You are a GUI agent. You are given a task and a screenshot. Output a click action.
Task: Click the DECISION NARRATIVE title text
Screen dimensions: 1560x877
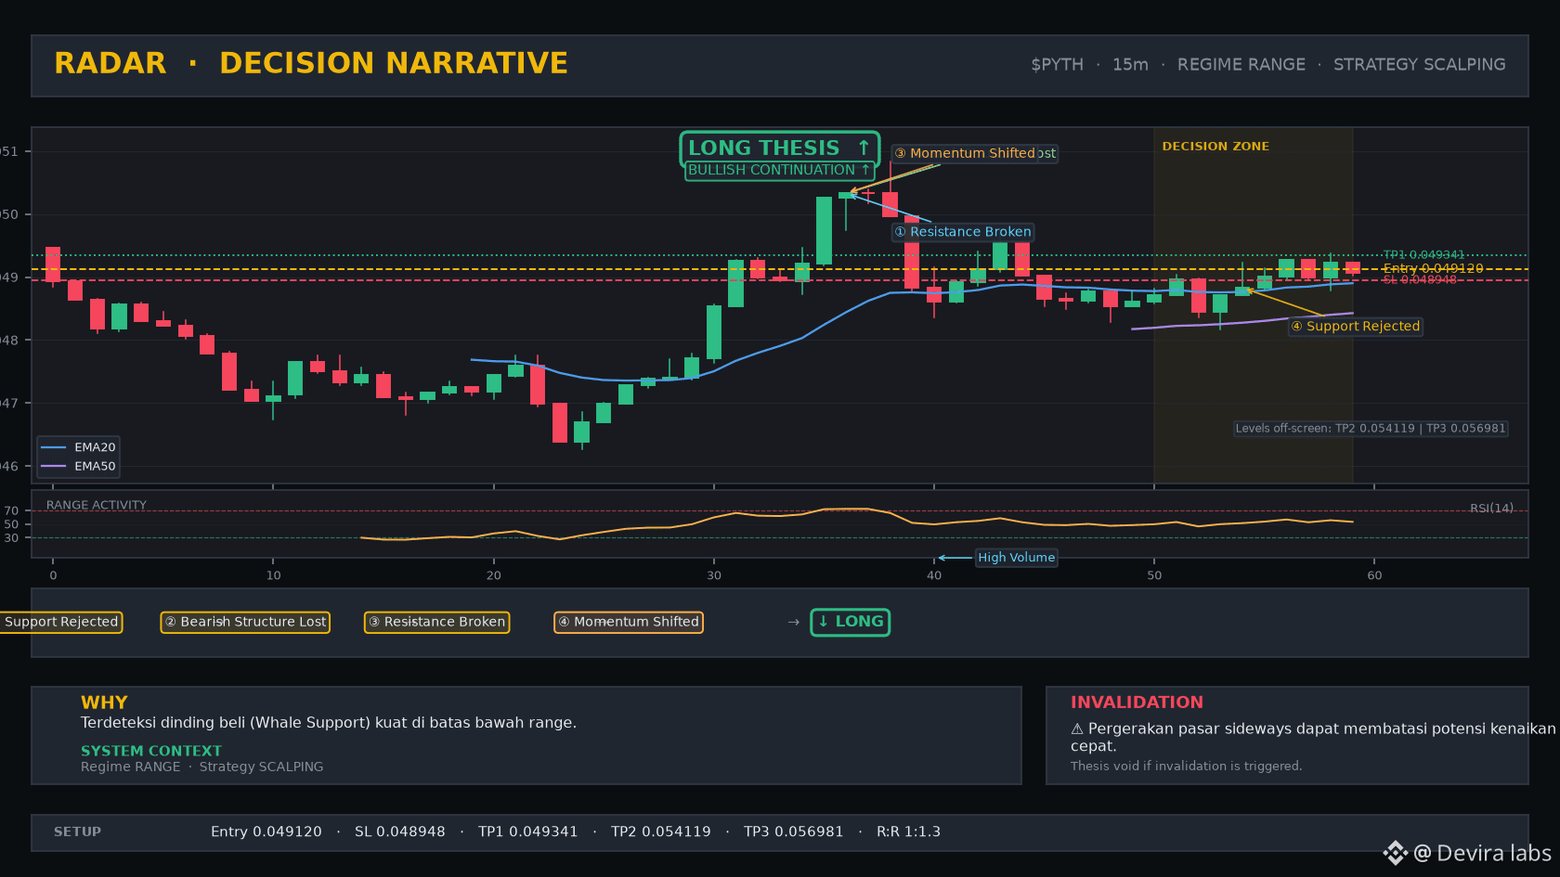pyautogui.click(x=394, y=63)
